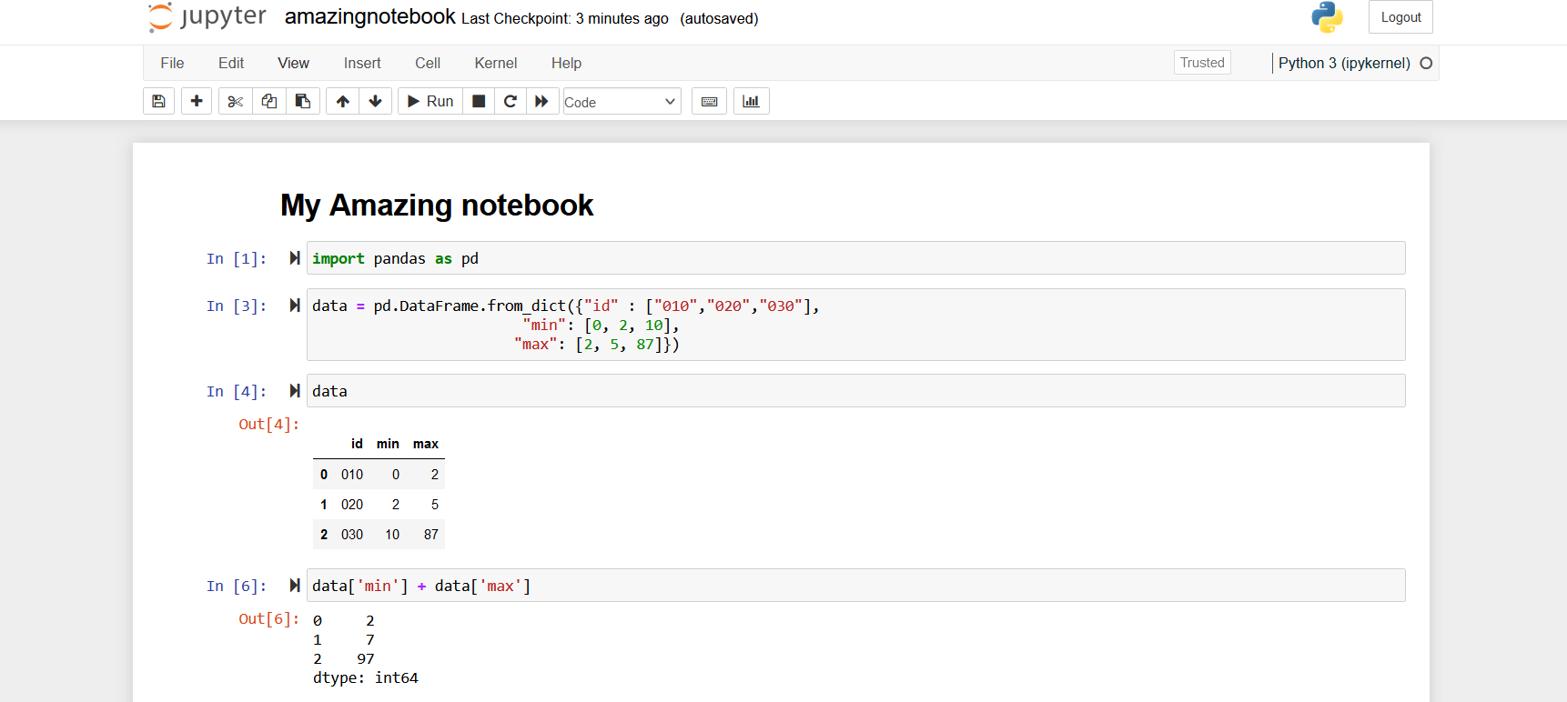
Task: Copy selected cells icon
Action: (269, 101)
